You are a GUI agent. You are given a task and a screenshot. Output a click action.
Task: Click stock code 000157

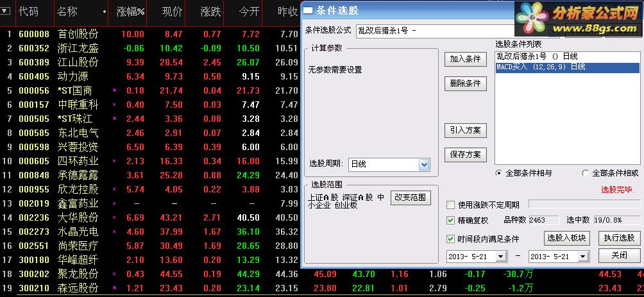34,105
